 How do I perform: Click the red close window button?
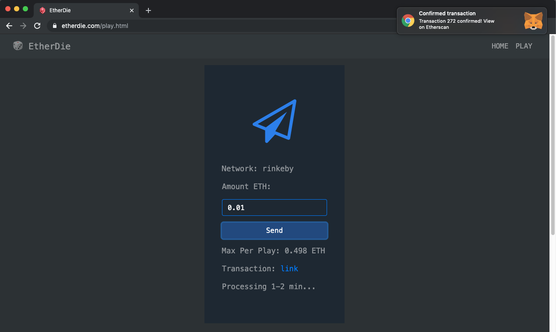(8, 9)
